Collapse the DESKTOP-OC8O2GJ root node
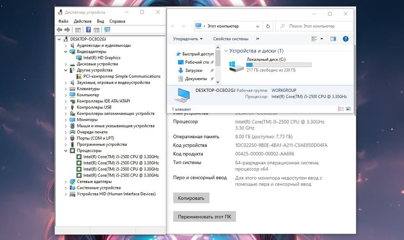This screenshot has height=240, width=404. click(x=59, y=39)
